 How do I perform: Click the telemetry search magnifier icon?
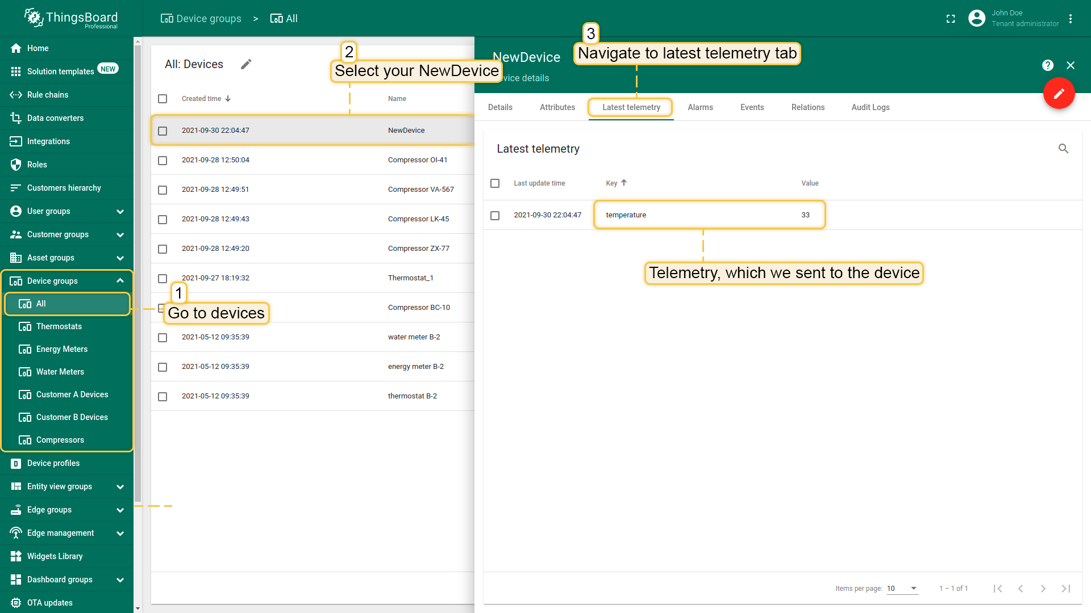(x=1063, y=149)
